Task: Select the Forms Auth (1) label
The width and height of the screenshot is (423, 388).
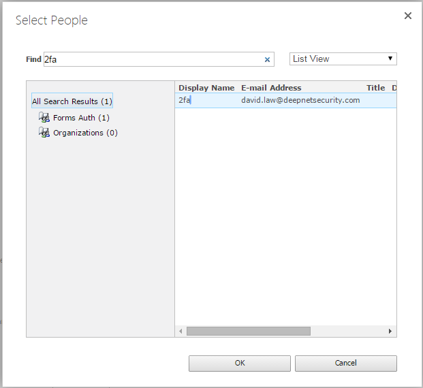Action: coord(81,118)
